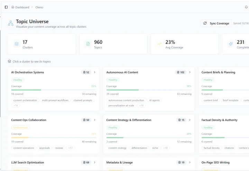Click Autonomous AI Content coverage progress bar

pos(149,90)
